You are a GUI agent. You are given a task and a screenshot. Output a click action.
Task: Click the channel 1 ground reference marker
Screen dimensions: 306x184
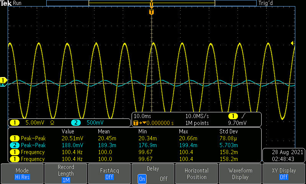[x=3, y=80]
